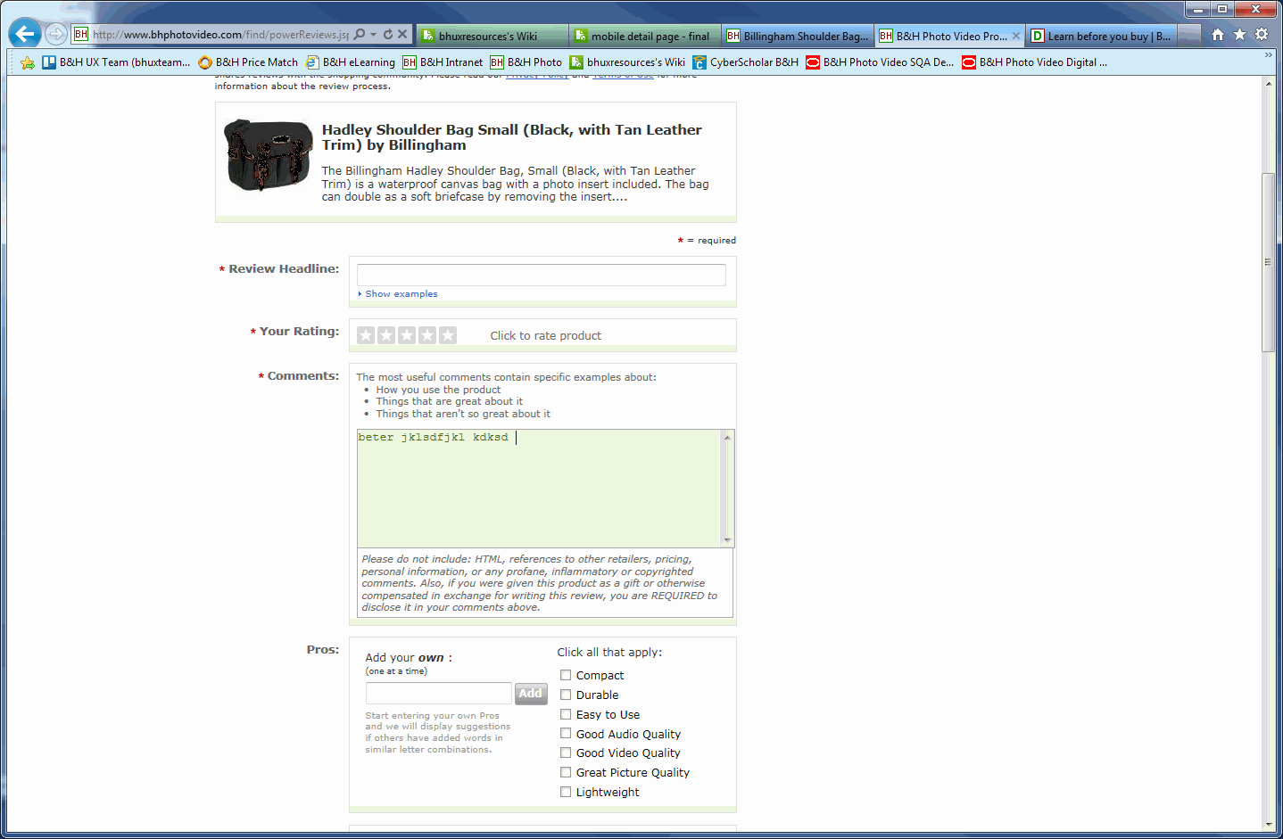Rate product with fifth star
The width and height of the screenshot is (1283, 839).
(x=448, y=335)
